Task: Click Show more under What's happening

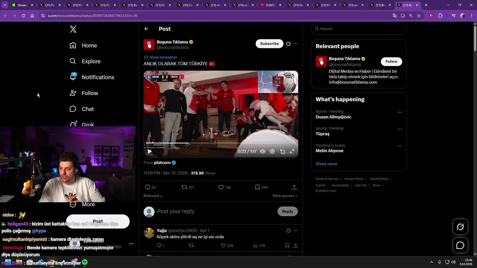Action: tap(326, 164)
